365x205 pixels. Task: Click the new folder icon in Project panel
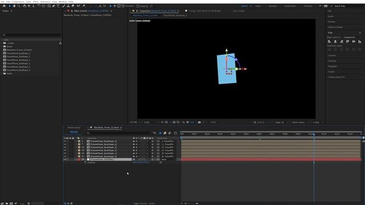[x=7, y=203]
